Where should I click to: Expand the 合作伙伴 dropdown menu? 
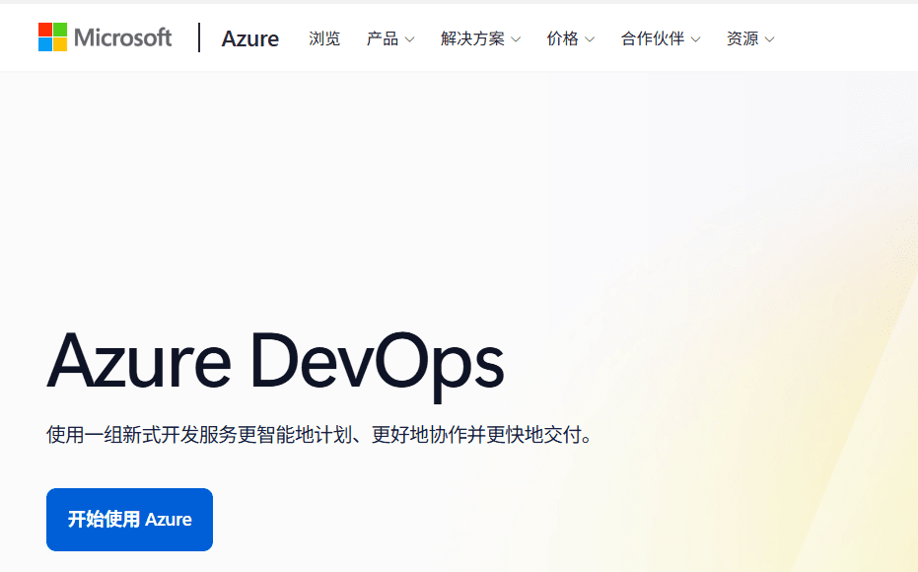[x=661, y=38]
